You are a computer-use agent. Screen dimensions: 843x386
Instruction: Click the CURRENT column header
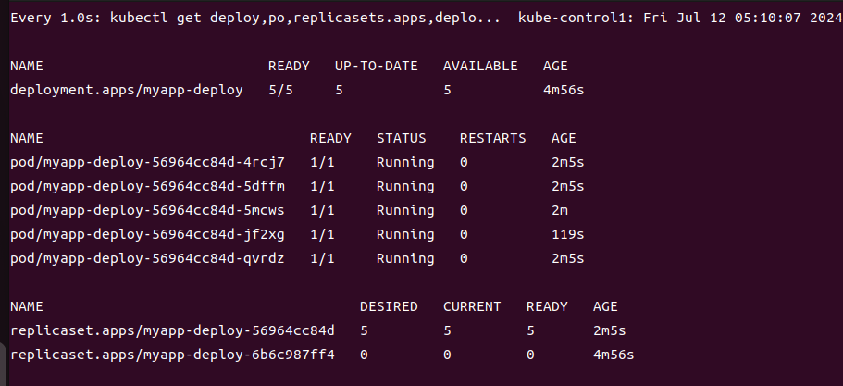click(472, 306)
